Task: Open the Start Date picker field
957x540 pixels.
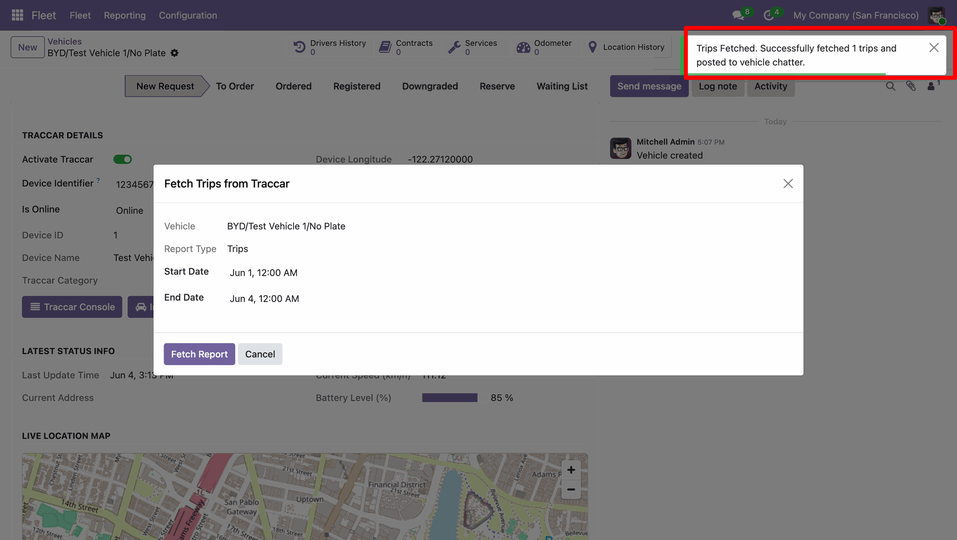Action: pyautogui.click(x=264, y=273)
